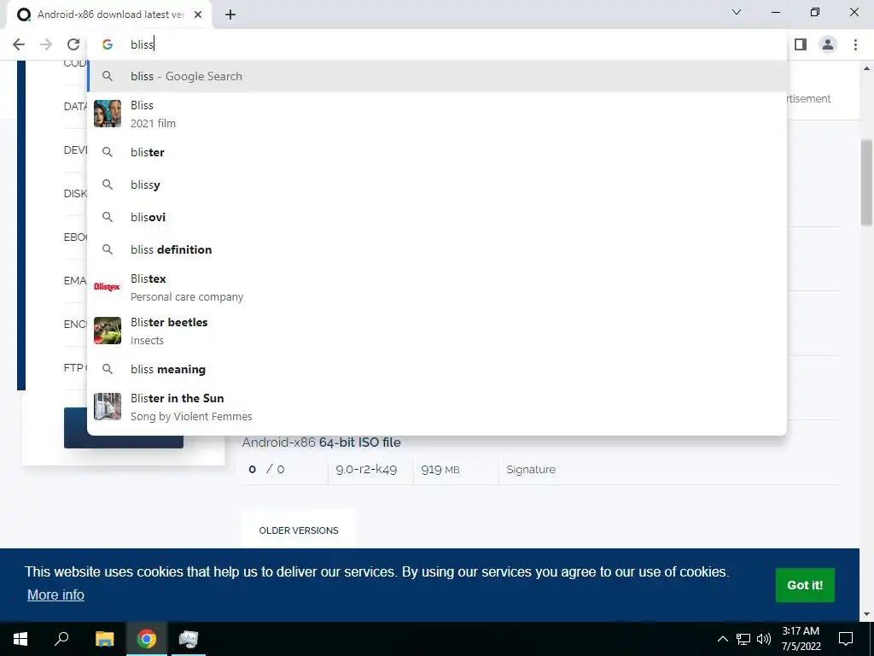This screenshot has width=874, height=656.
Task: Click the Android-x86 64-bit ISO file link
Action: pos(321,442)
